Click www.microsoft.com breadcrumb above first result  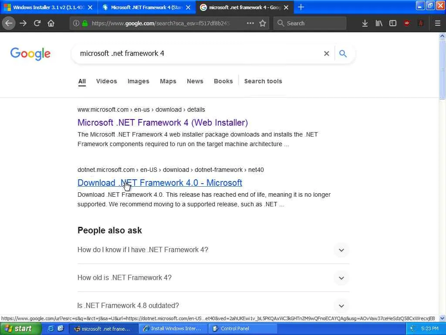[103, 109]
